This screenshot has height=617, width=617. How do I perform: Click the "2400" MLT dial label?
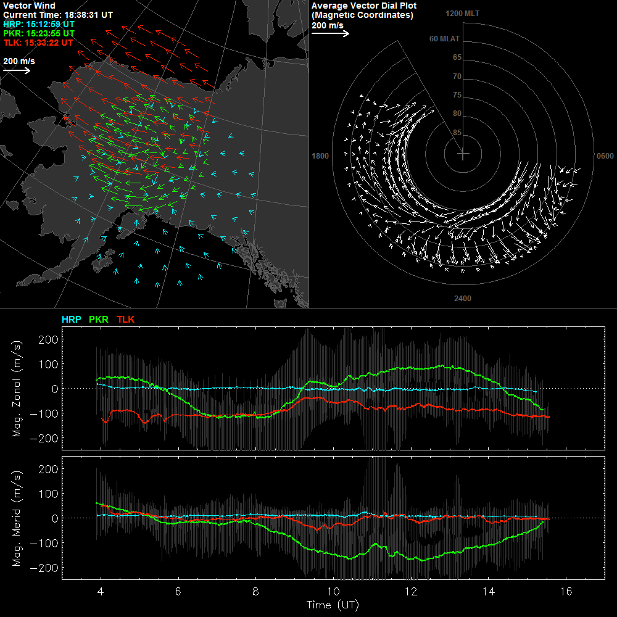click(463, 298)
